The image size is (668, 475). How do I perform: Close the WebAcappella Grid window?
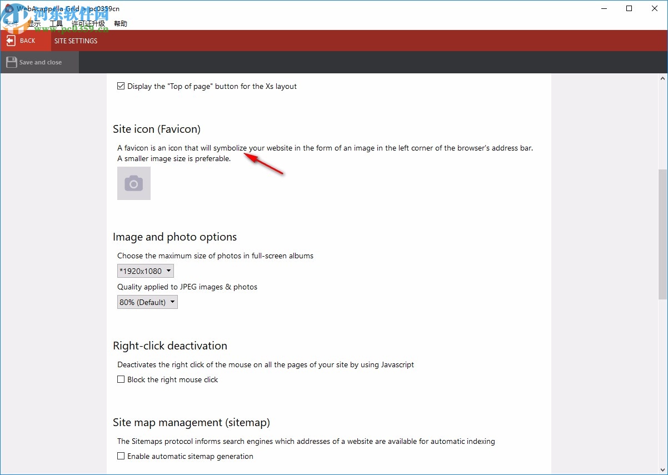pyautogui.click(x=655, y=8)
